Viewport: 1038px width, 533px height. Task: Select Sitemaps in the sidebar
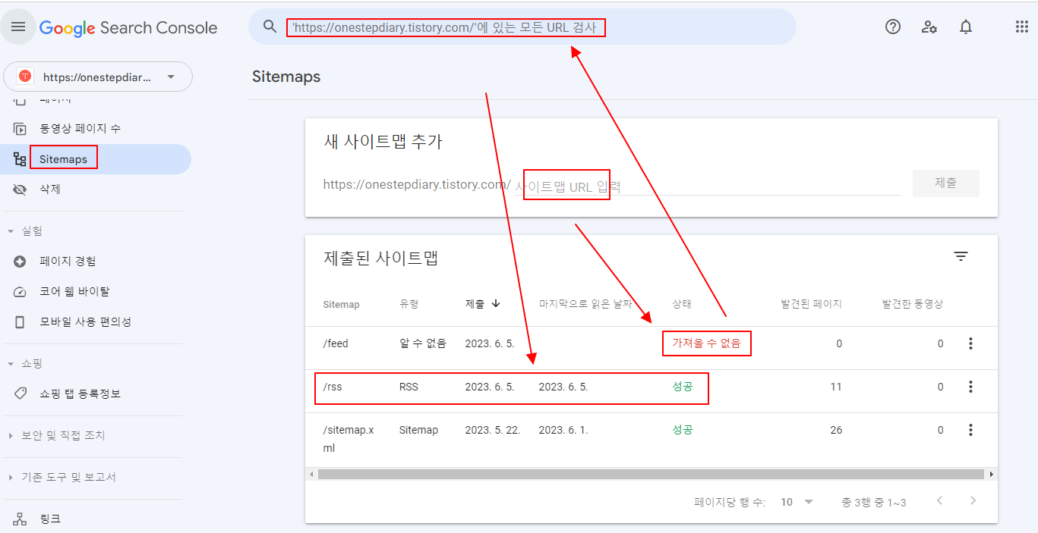click(x=96, y=159)
